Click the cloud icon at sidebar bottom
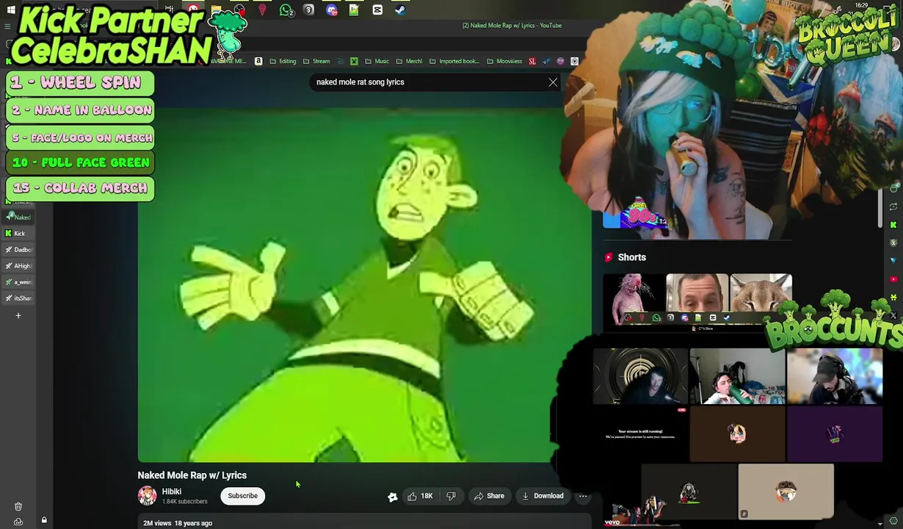The width and height of the screenshot is (903, 529). coord(18,522)
